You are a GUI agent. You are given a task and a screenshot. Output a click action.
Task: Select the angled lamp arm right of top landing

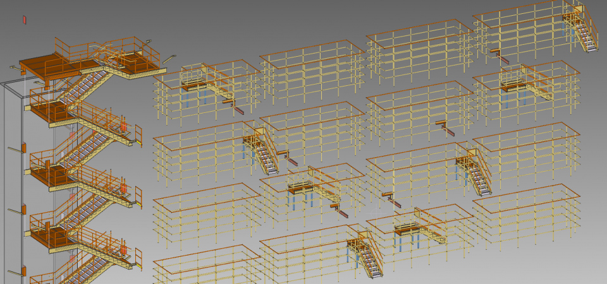[169, 59]
